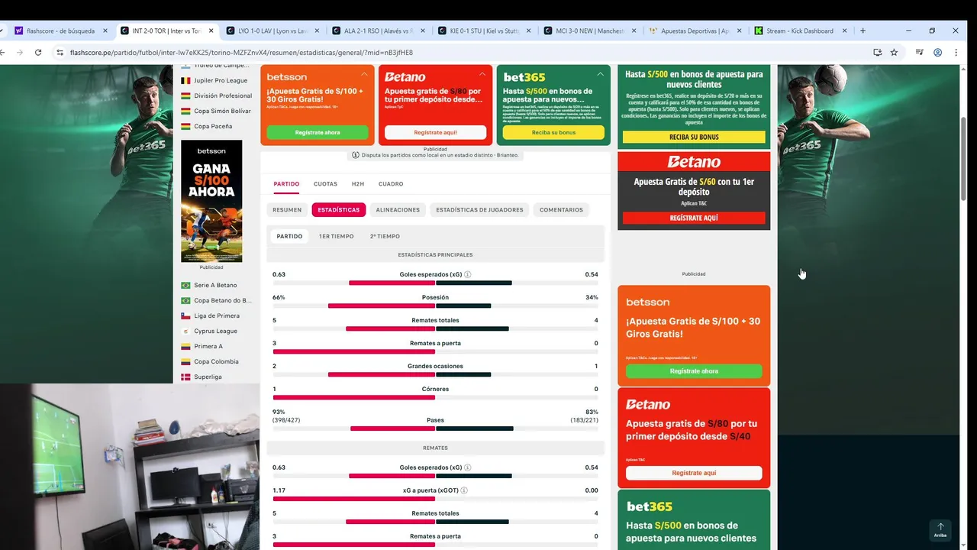Screen dimensions: 977x550
Task: Click the Colombia flag for Primera A
Action: click(x=185, y=346)
